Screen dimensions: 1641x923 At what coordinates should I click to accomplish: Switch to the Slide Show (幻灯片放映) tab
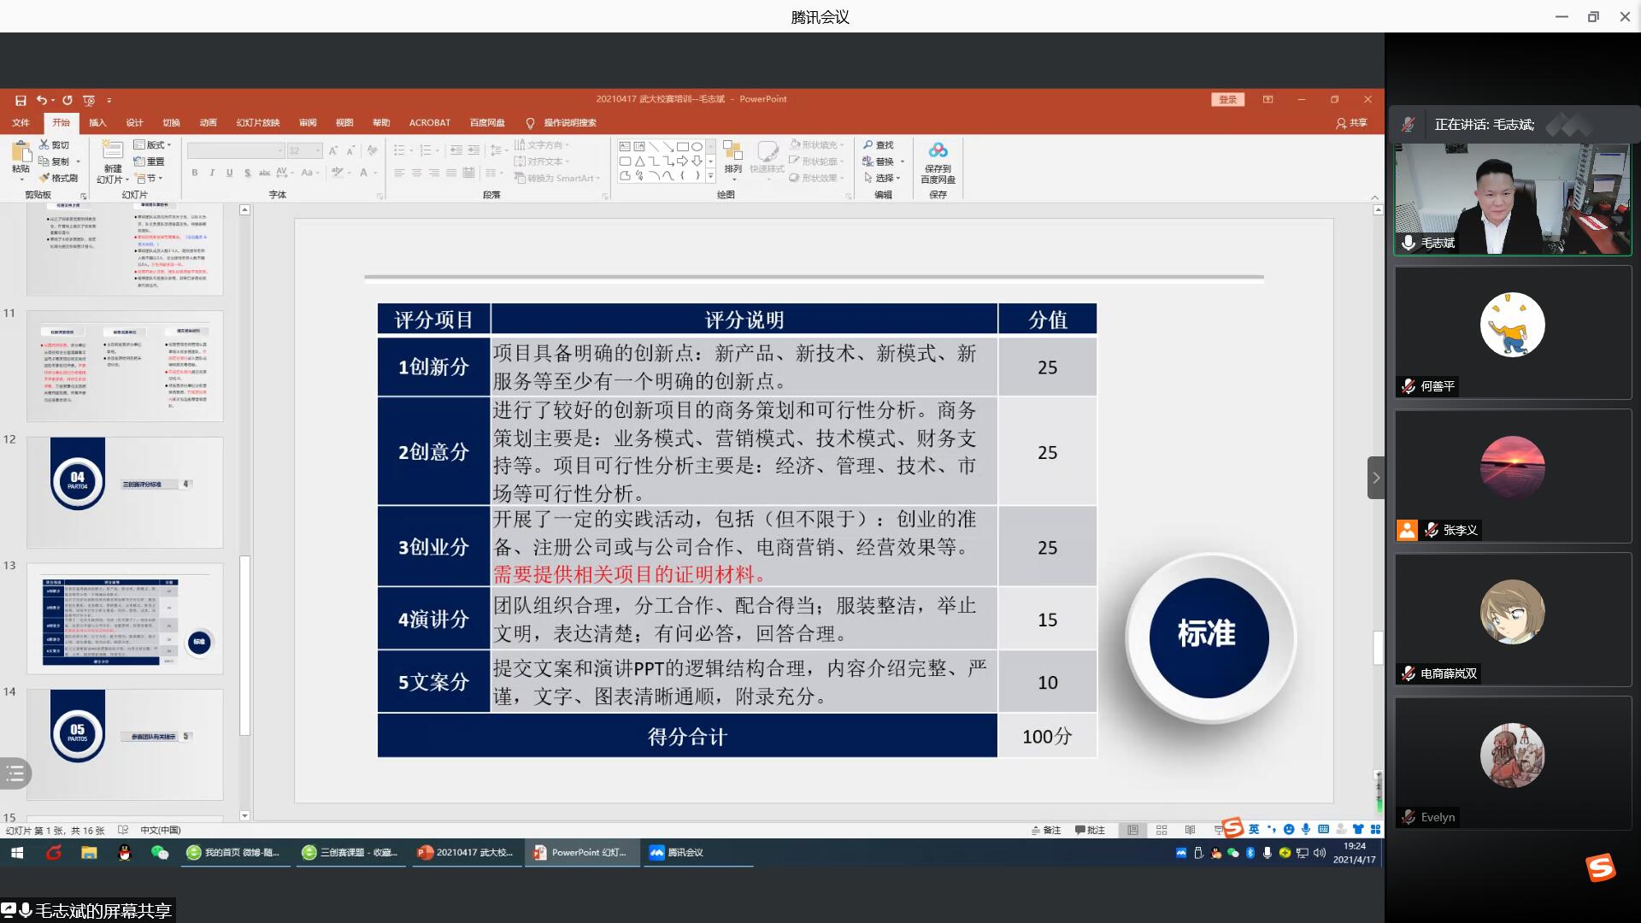pos(257,123)
